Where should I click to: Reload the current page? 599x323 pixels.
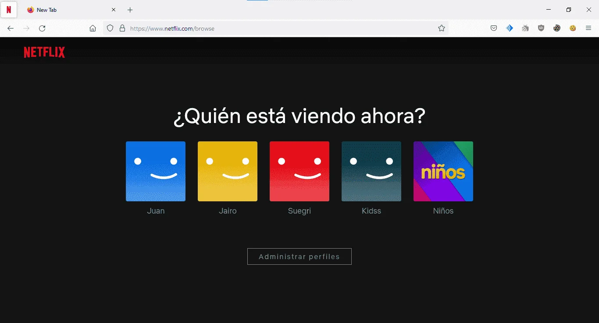click(42, 28)
